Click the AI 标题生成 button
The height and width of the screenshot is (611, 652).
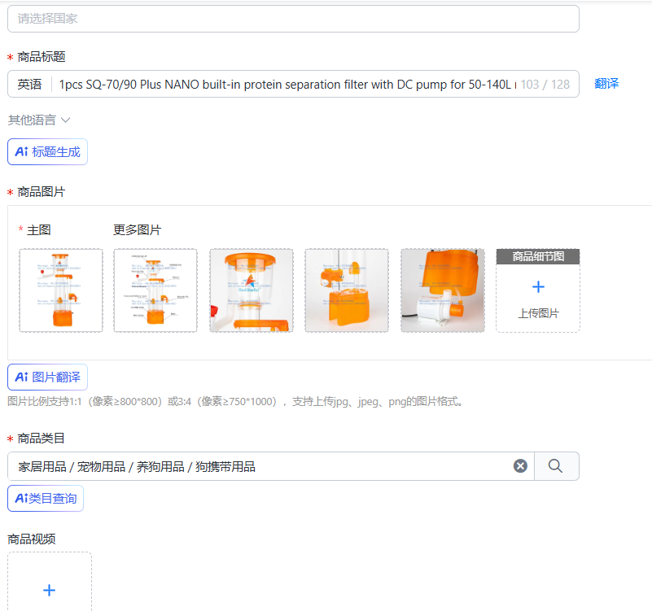click(47, 151)
